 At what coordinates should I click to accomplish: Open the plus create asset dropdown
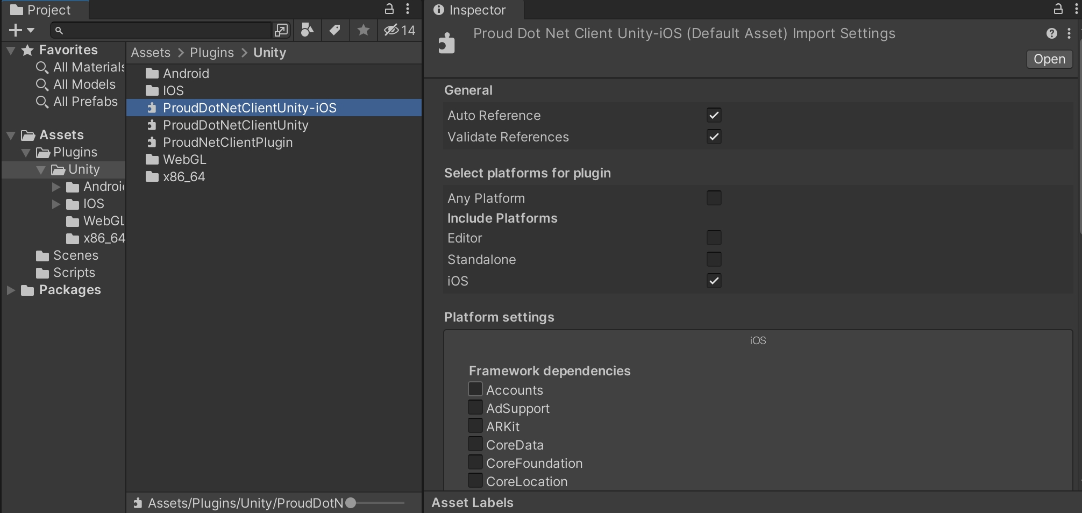point(21,30)
